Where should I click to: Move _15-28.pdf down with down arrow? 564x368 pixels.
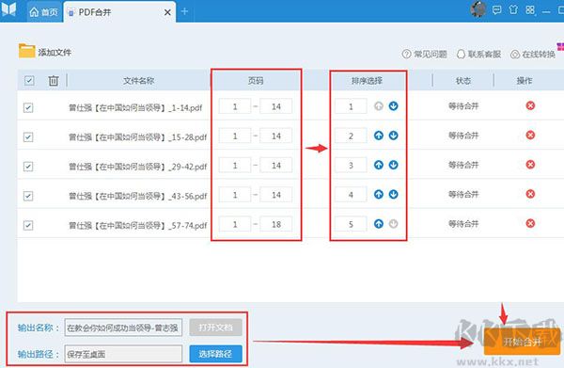[393, 136]
